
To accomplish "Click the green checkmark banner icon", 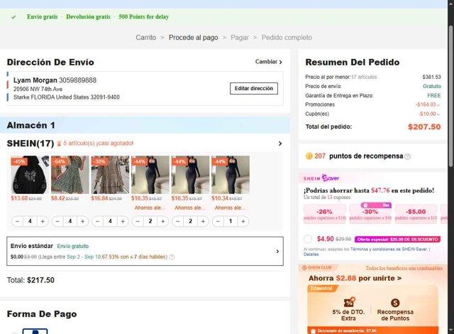I will point(13,17).
